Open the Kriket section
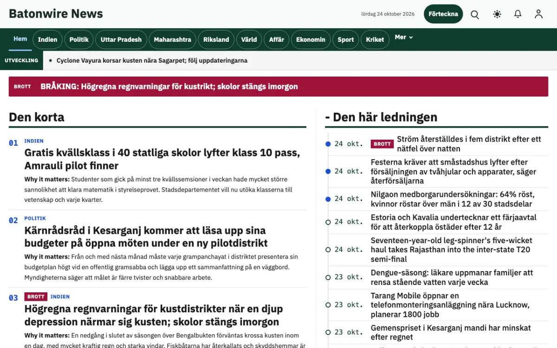557x348 pixels. click(x=375, y=39)
